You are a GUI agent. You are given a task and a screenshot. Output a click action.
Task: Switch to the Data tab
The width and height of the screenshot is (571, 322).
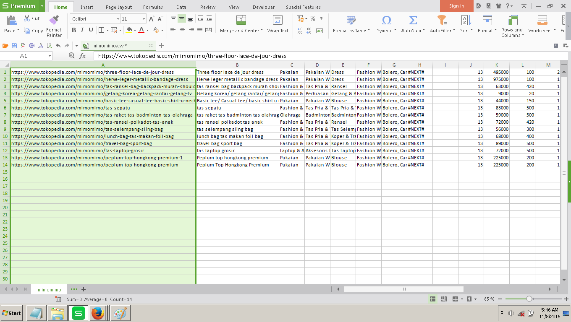pos(181,7)
